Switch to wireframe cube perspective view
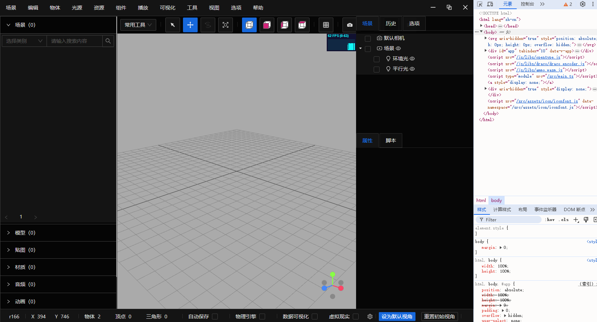Screen dimensions: 597x322 [x=249, y=25]
